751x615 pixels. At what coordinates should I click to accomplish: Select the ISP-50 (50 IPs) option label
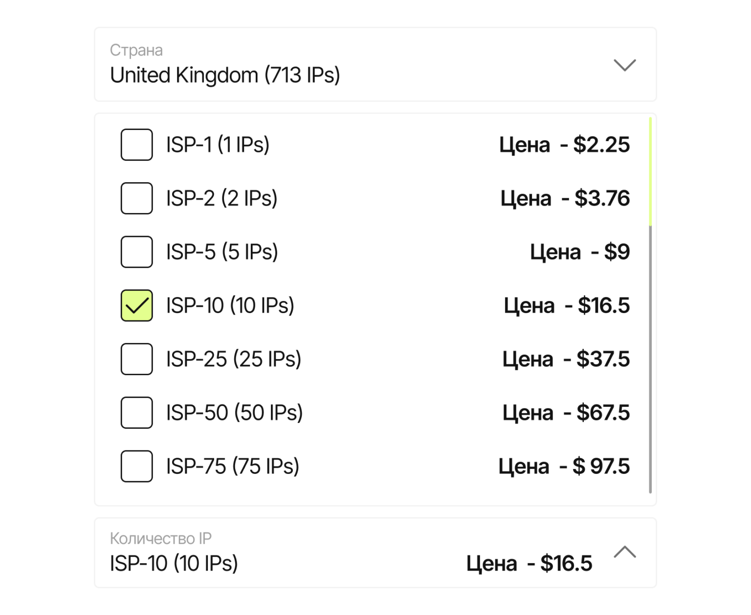234,413
